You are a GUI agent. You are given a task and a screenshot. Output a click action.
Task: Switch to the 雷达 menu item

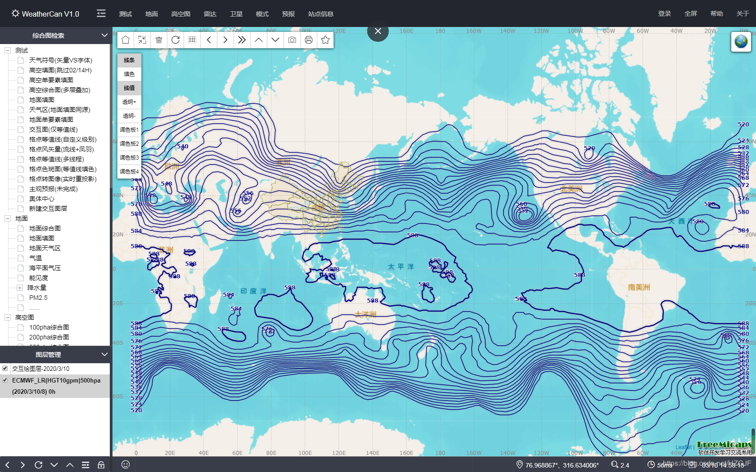210,14
